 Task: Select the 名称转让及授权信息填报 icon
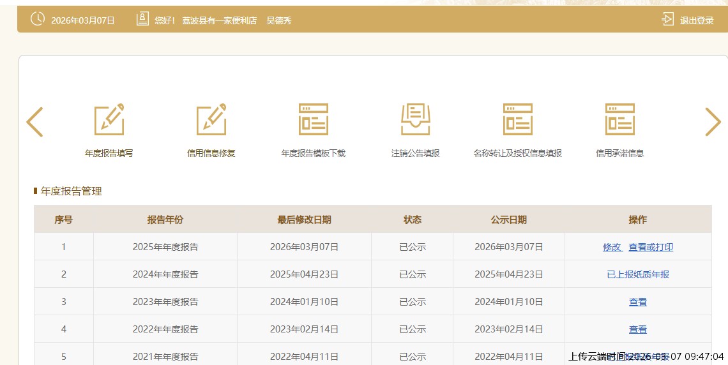(x=517, y=120)
